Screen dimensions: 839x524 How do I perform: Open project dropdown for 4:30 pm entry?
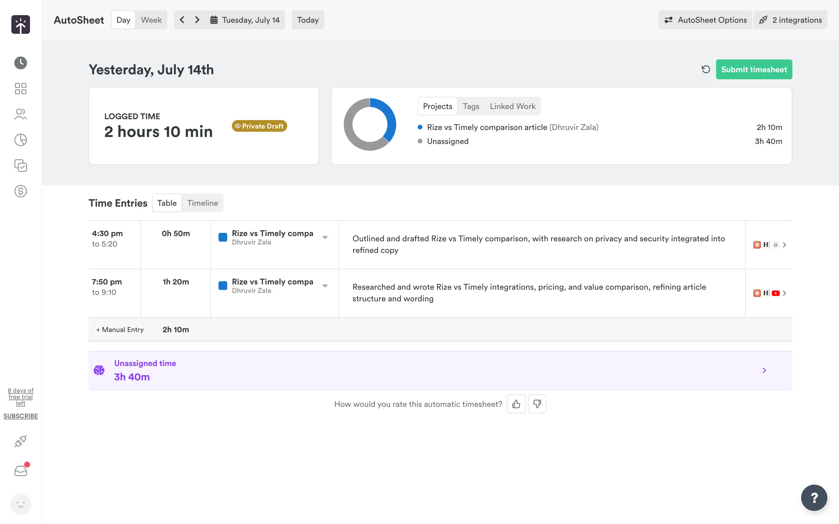coord(325,238)
